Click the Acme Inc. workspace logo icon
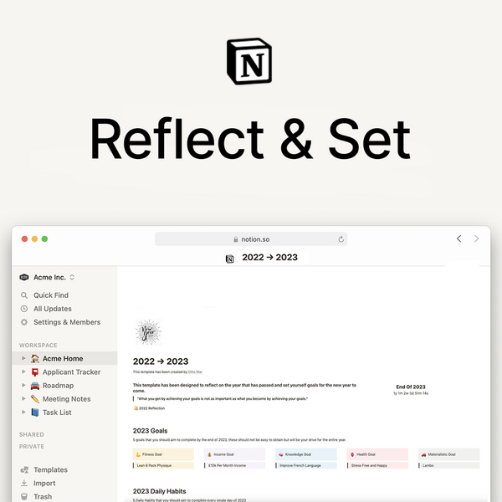Screen dimensions: 502x502 coord(24,277)
